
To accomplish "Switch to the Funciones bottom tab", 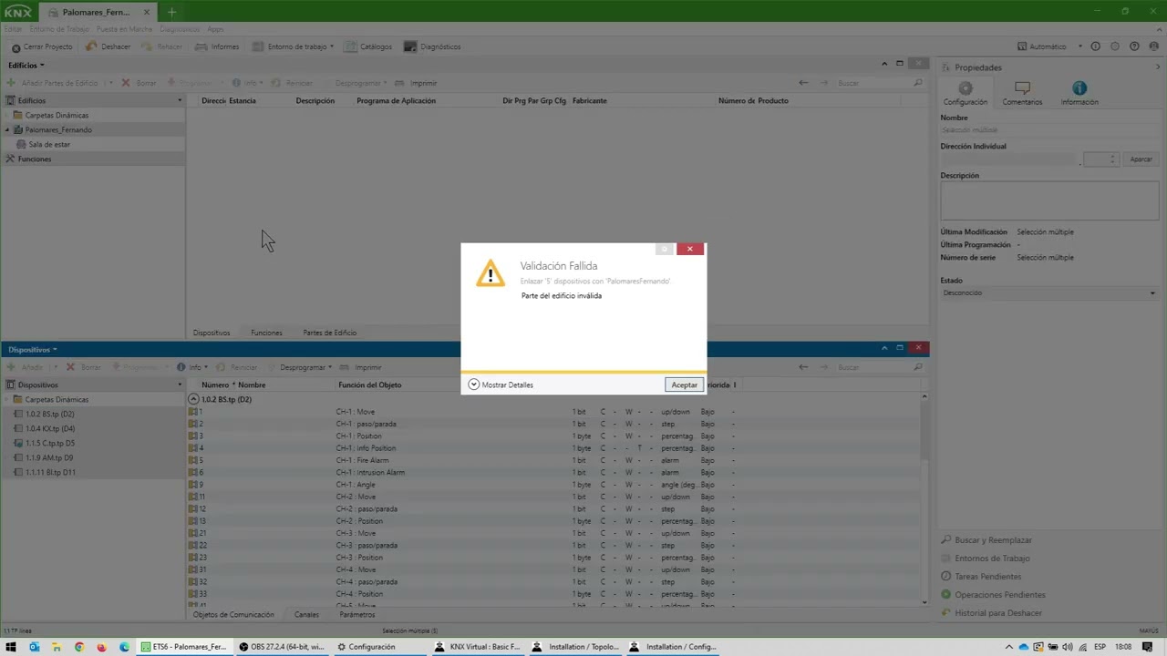I will click(x=266, y=333).
